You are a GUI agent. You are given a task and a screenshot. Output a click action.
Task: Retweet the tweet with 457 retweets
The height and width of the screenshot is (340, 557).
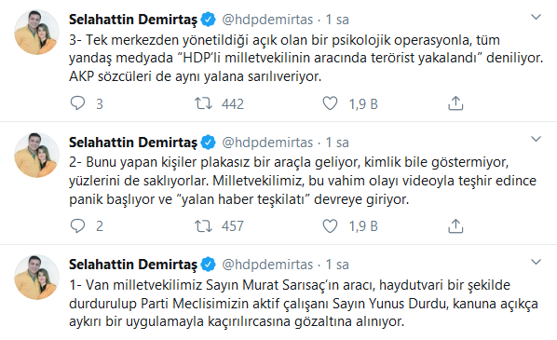click(x=203, y=226)
